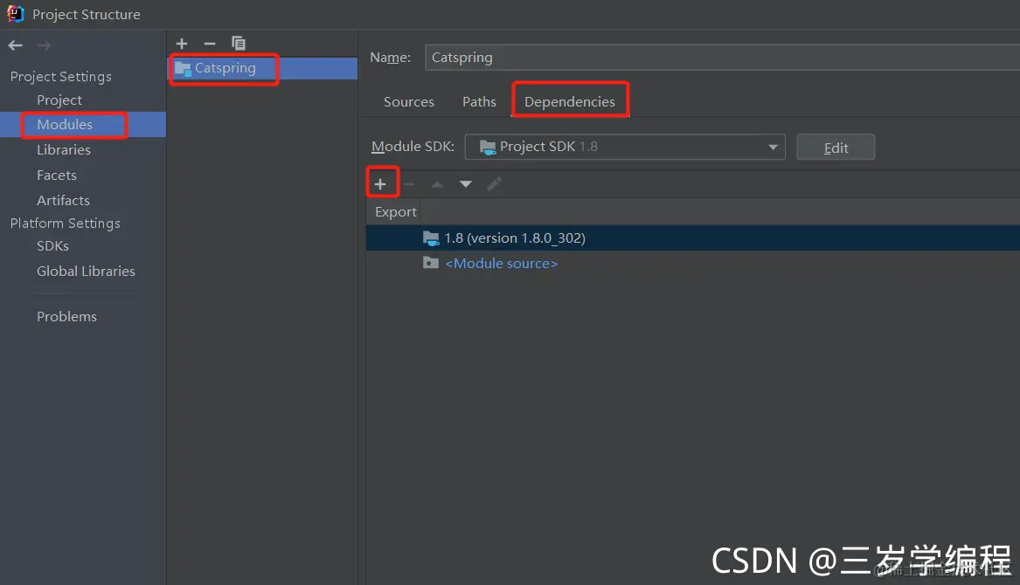Edit dependency pencil icon

[x=495, y=184]
